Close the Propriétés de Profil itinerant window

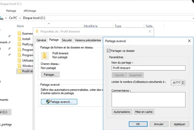pos(150,31)
